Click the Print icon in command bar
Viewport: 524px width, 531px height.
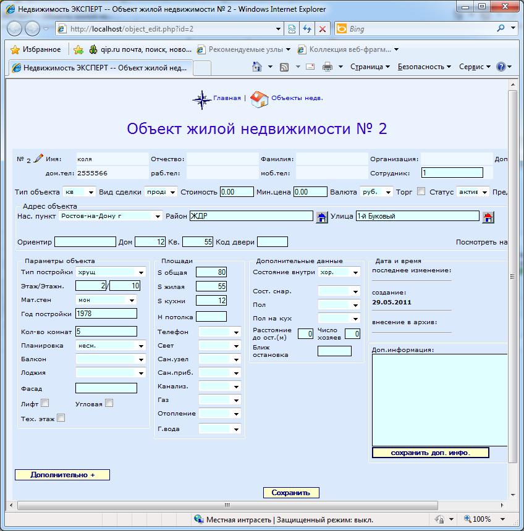click(327, 67)
